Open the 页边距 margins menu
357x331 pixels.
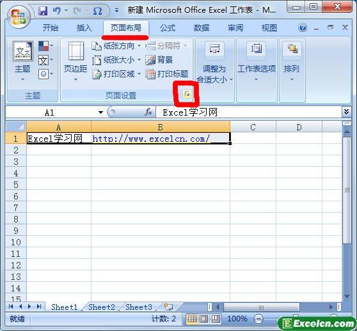pyautogui.click(x=75, y=61)
